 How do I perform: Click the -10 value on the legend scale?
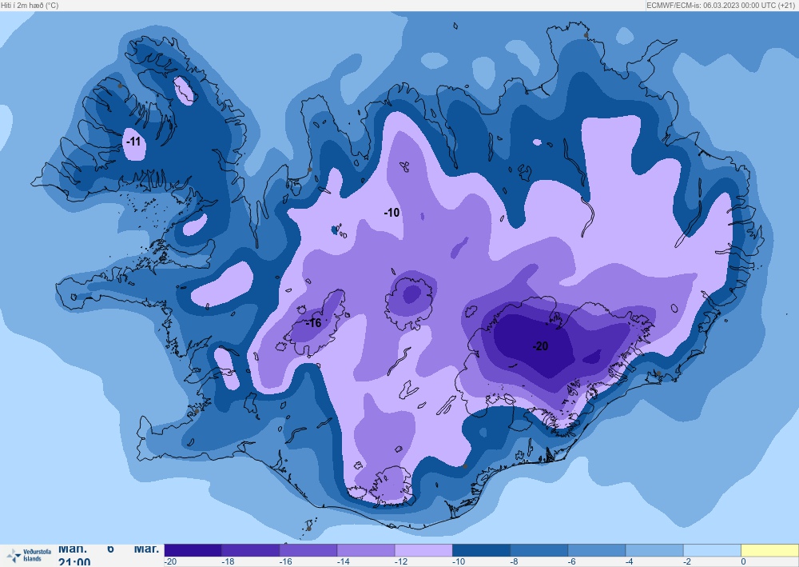tap(458, 562)
